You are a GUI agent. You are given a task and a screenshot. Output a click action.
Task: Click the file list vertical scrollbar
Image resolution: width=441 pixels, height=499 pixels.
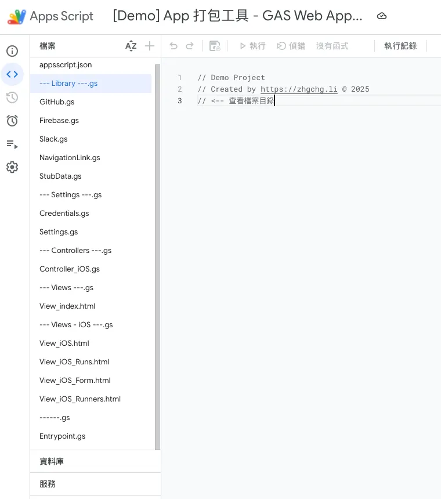157,255
